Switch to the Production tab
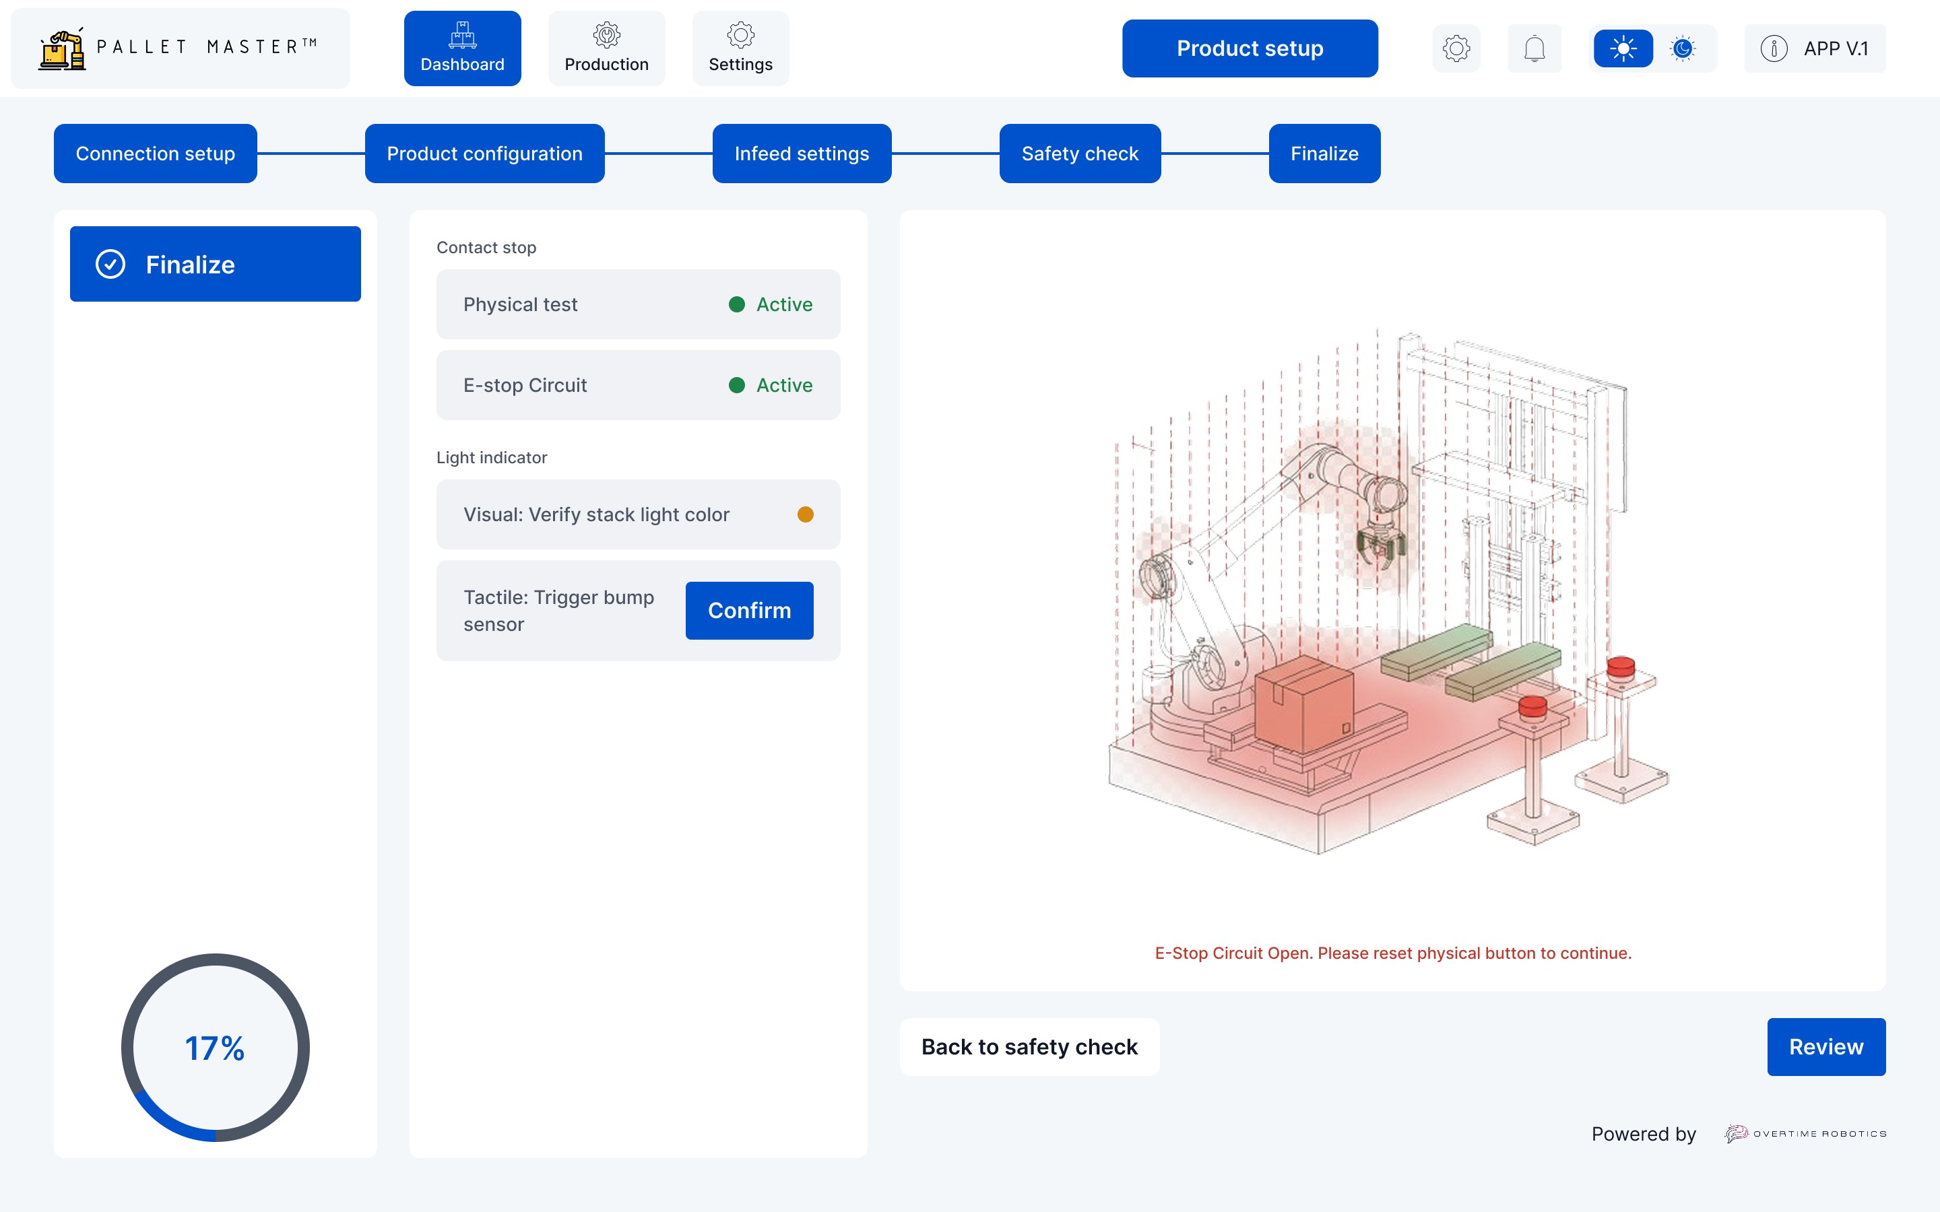This screenshot has width=1940, height=1212. coord(606,48)
